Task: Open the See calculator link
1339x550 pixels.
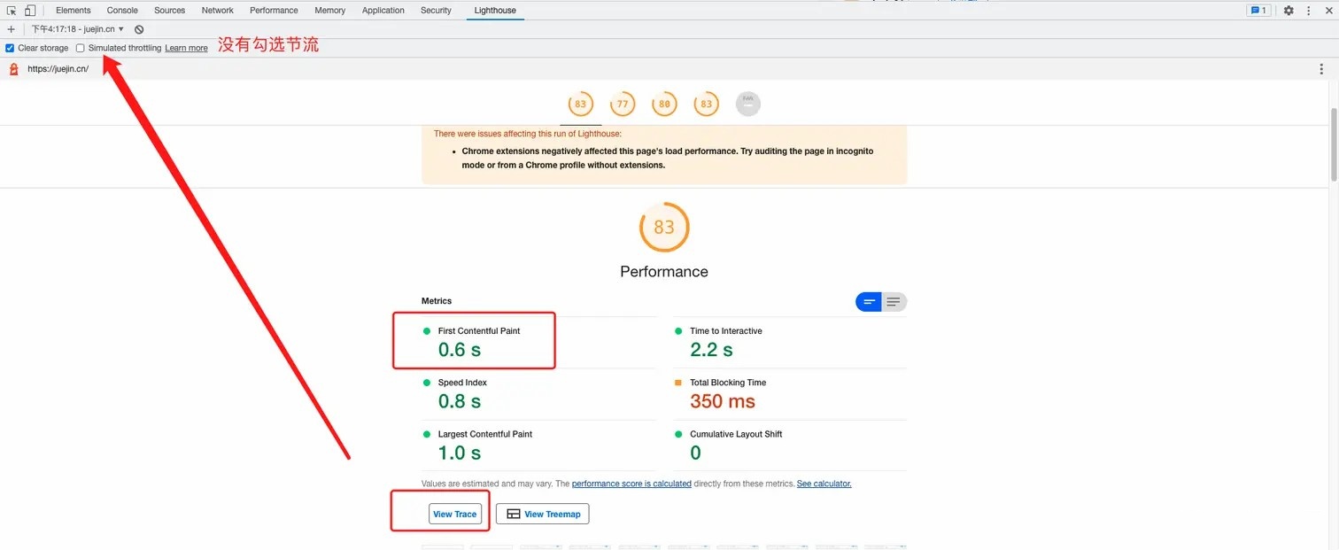Action: pos(824,484)
